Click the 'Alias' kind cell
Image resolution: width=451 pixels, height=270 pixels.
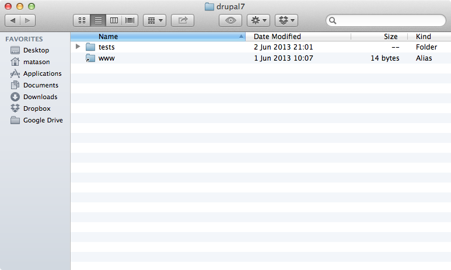(424, 58)
